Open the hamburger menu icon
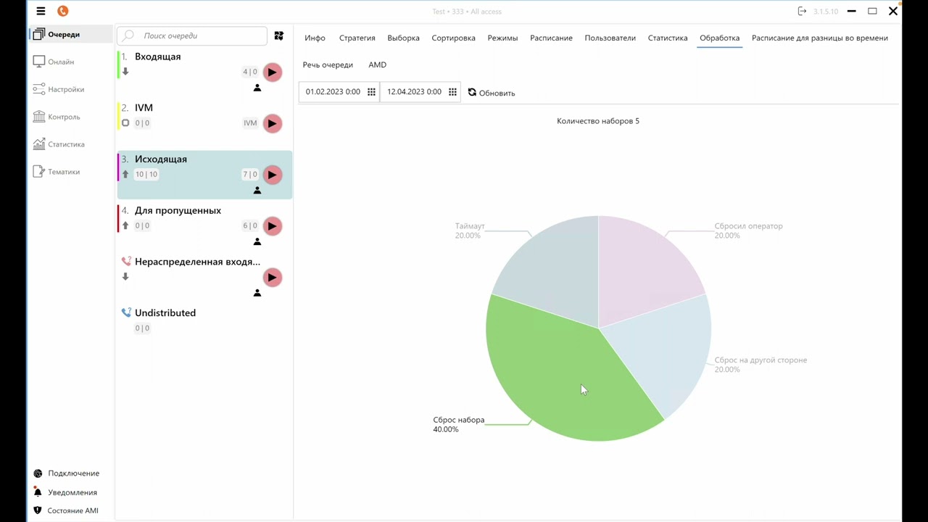The width and height of the screenshot is (928, 522). point(41,11)
